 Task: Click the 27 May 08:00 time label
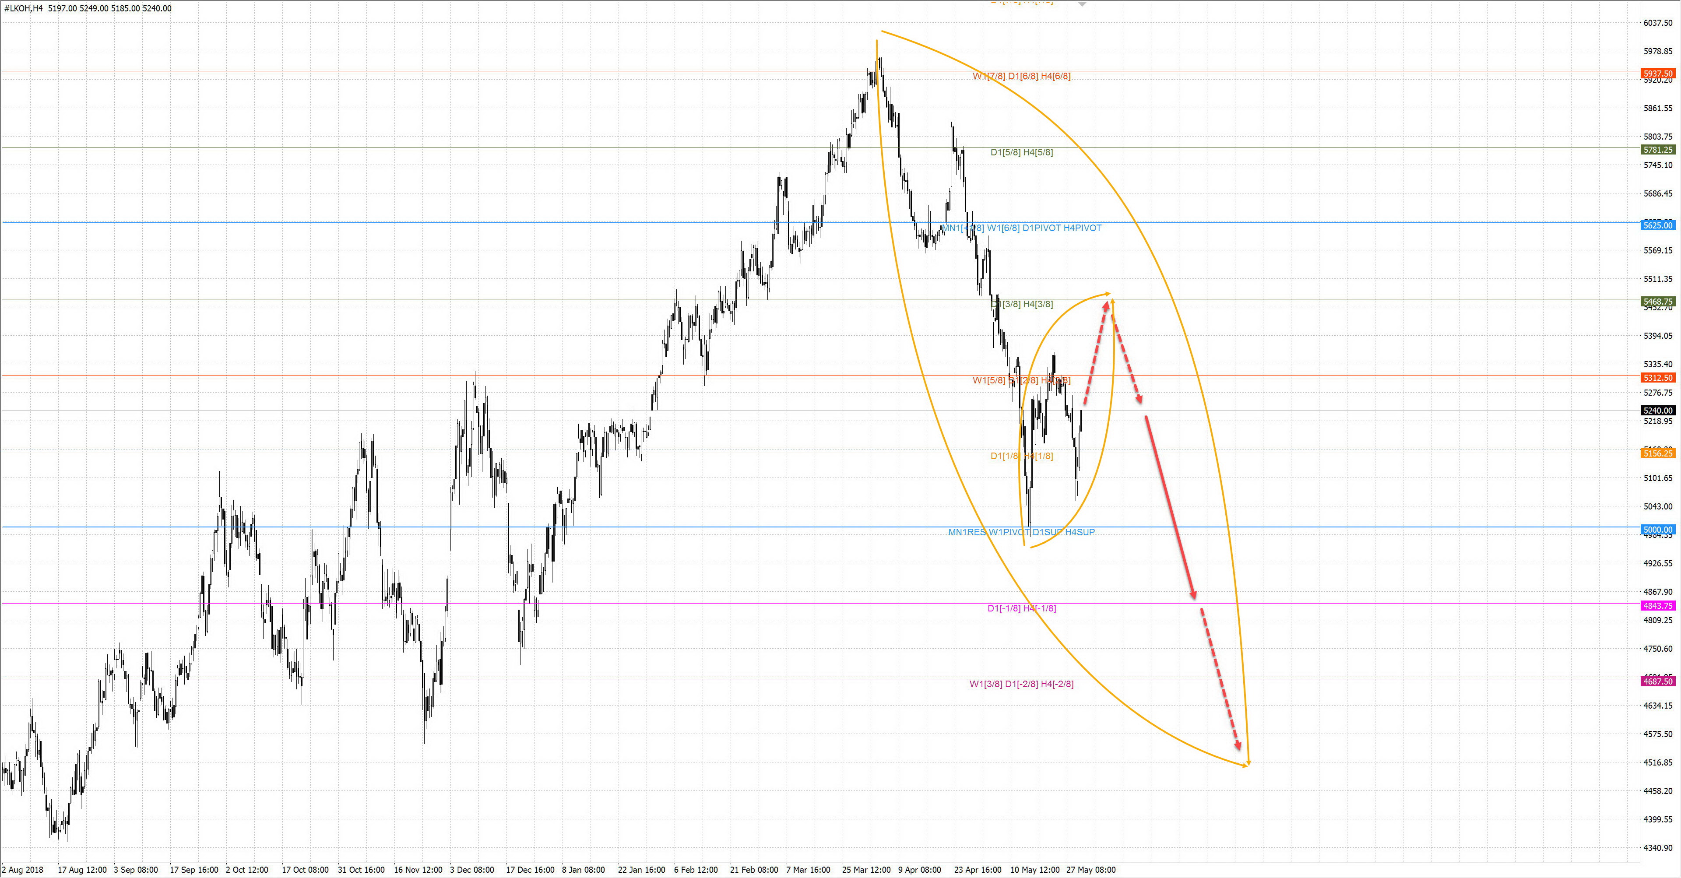click(x=1090, y=870)
